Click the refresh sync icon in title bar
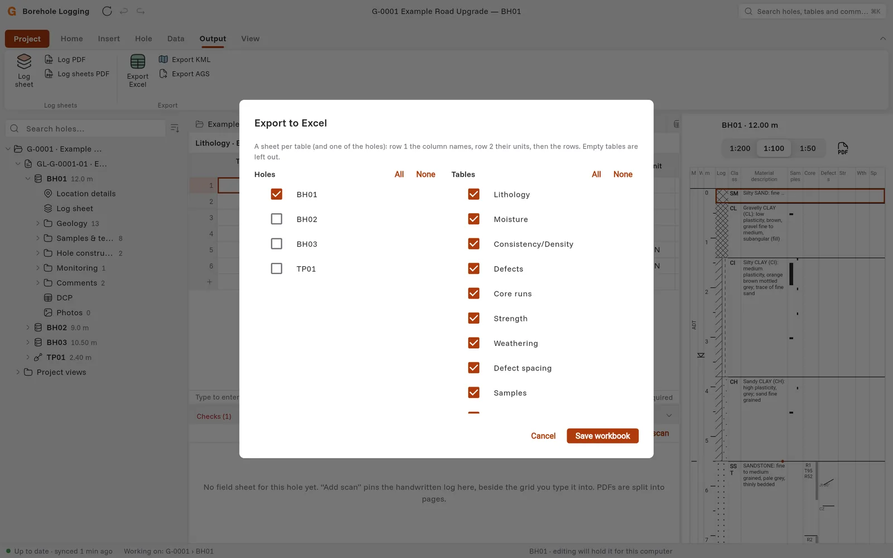This screenshot has width=893, height=558. (107, 11)
